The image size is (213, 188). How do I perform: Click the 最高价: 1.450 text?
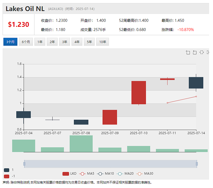pyautogui.click(x=173, y=20)
